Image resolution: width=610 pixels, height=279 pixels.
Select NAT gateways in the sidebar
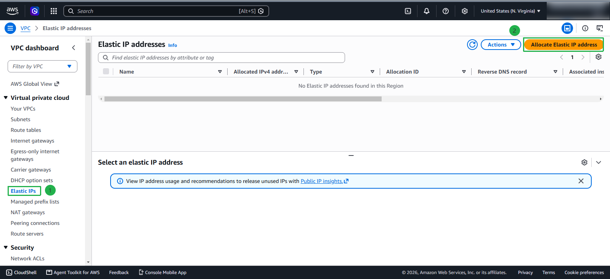(28, 212)
